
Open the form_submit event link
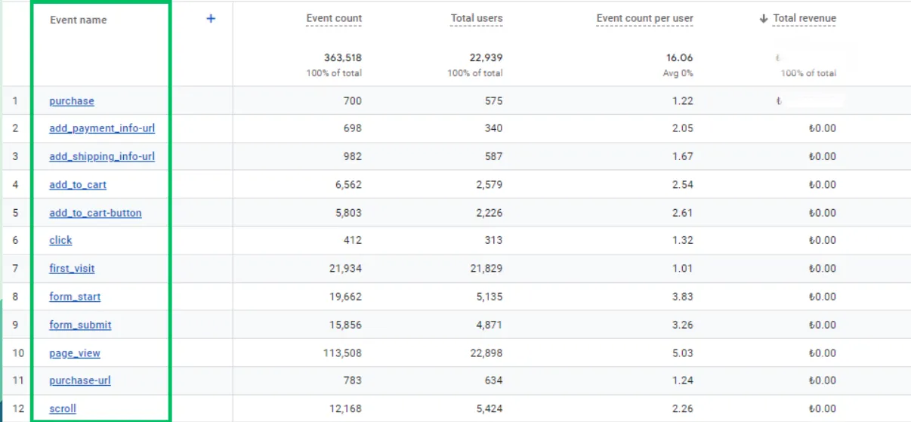(x=80, y=325)
